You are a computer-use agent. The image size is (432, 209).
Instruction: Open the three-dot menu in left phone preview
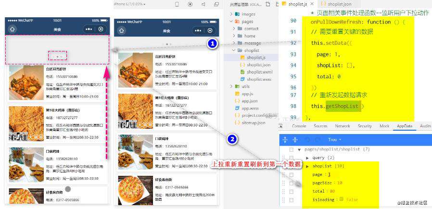pos(89,29)
